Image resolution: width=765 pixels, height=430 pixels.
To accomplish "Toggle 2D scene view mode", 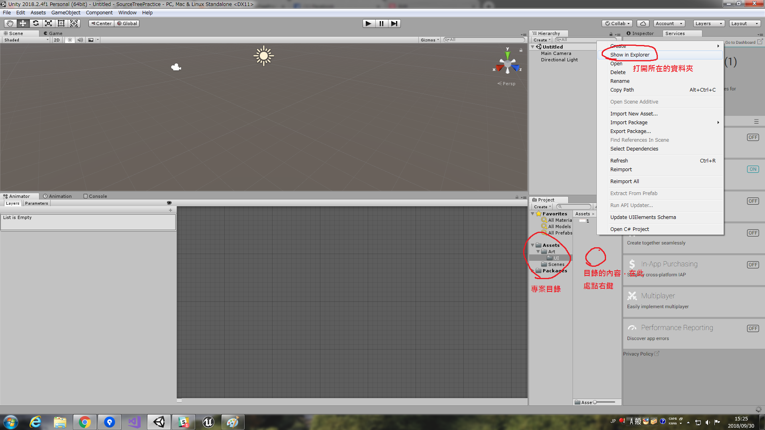I will [x=57, y=40].
